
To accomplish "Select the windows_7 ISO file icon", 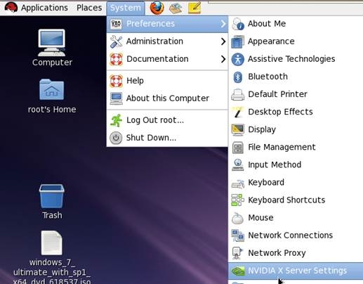I will (52, 243).
